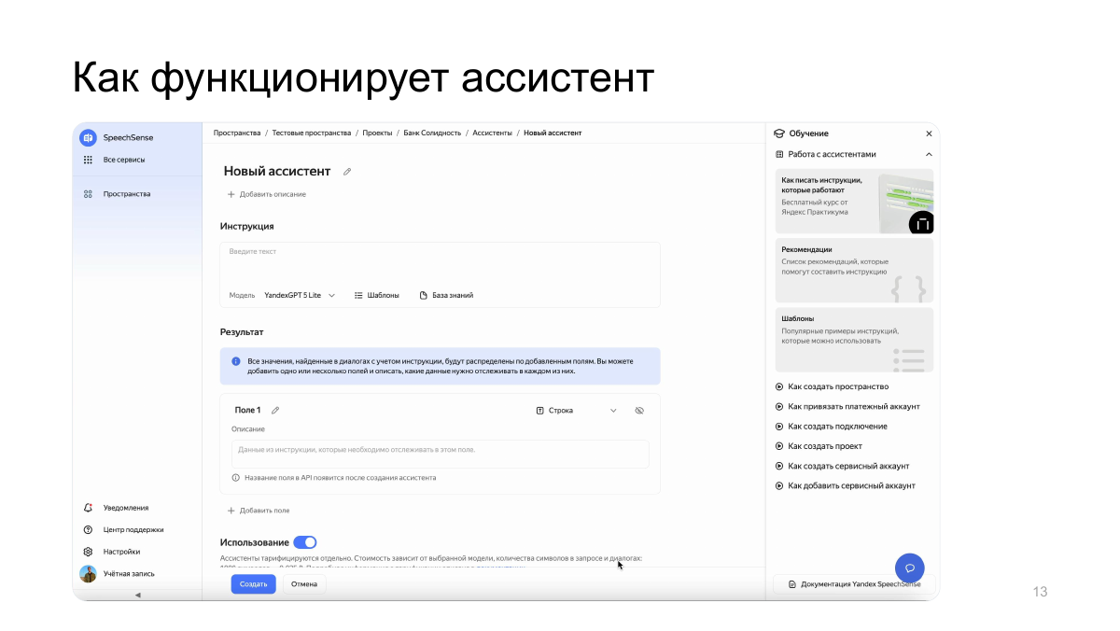
Task: Open the Центр поддержки question icon
Action: [88, 529]
